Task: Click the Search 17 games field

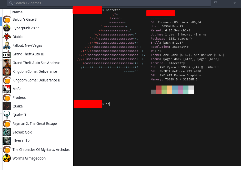Action: click(x=109, y=3)
